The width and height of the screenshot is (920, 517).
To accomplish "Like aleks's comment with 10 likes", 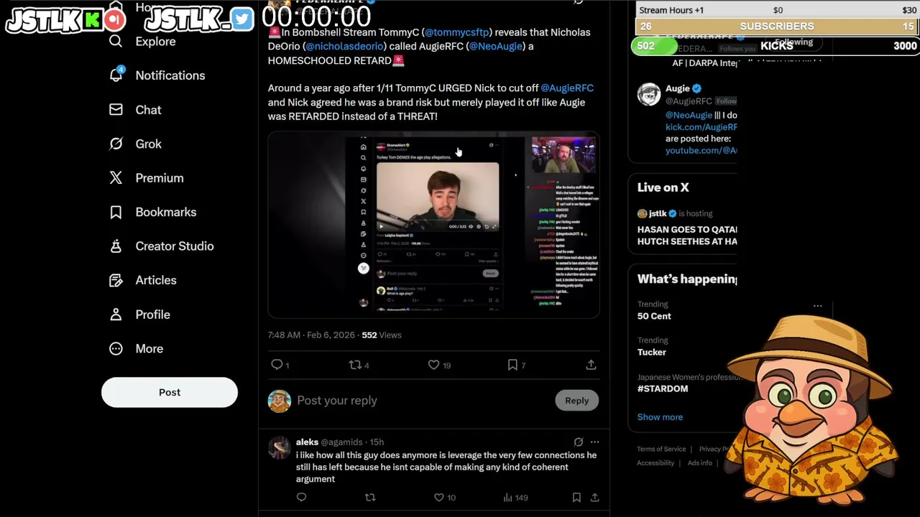I will (x=439, y=497).
